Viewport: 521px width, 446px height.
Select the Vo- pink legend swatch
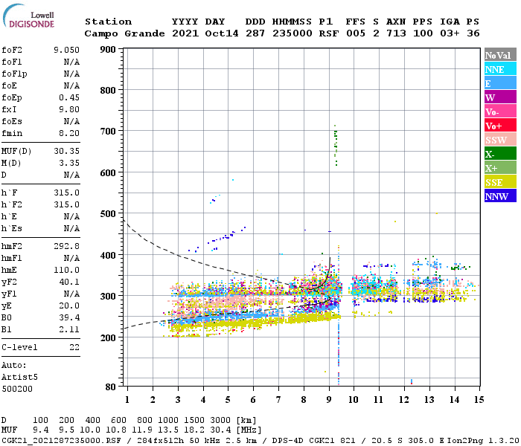(x=500, y=111)
